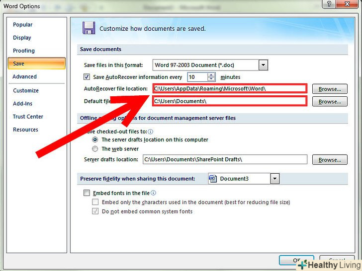Close the Word Options dialog
Viewport: 362px width, 271px height.
347,4
